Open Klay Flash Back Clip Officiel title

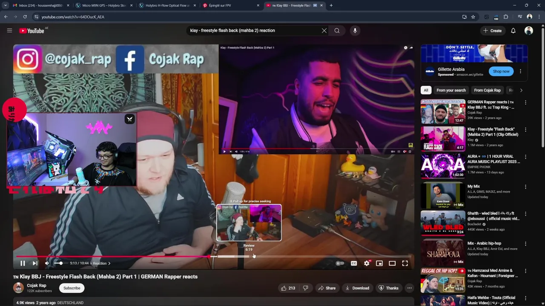(493, 132)
